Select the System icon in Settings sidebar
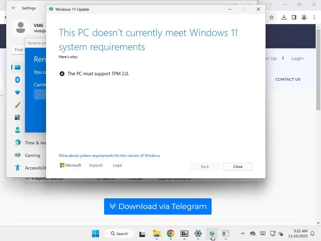The image size is (321, 241). pos(18,67)
